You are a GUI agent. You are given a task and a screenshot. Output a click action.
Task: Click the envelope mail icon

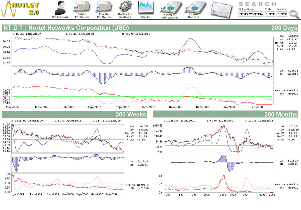pyautogui.click(x=221, y=9)
